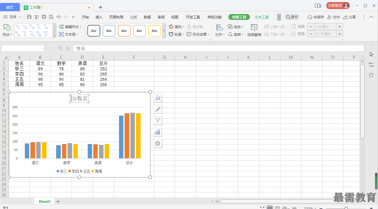Switch to Text Tools (文本工具) tab

pos(262,17)
